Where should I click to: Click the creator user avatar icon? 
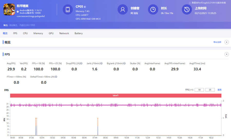coord(123,9)
